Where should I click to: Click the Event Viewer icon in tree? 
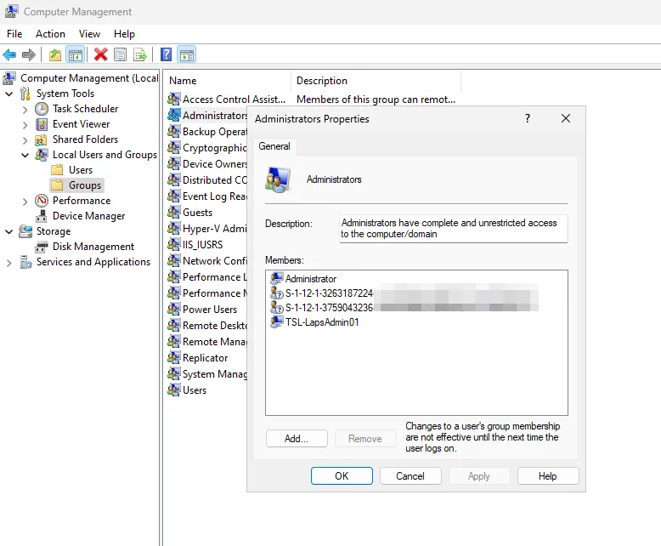(42, 124)
